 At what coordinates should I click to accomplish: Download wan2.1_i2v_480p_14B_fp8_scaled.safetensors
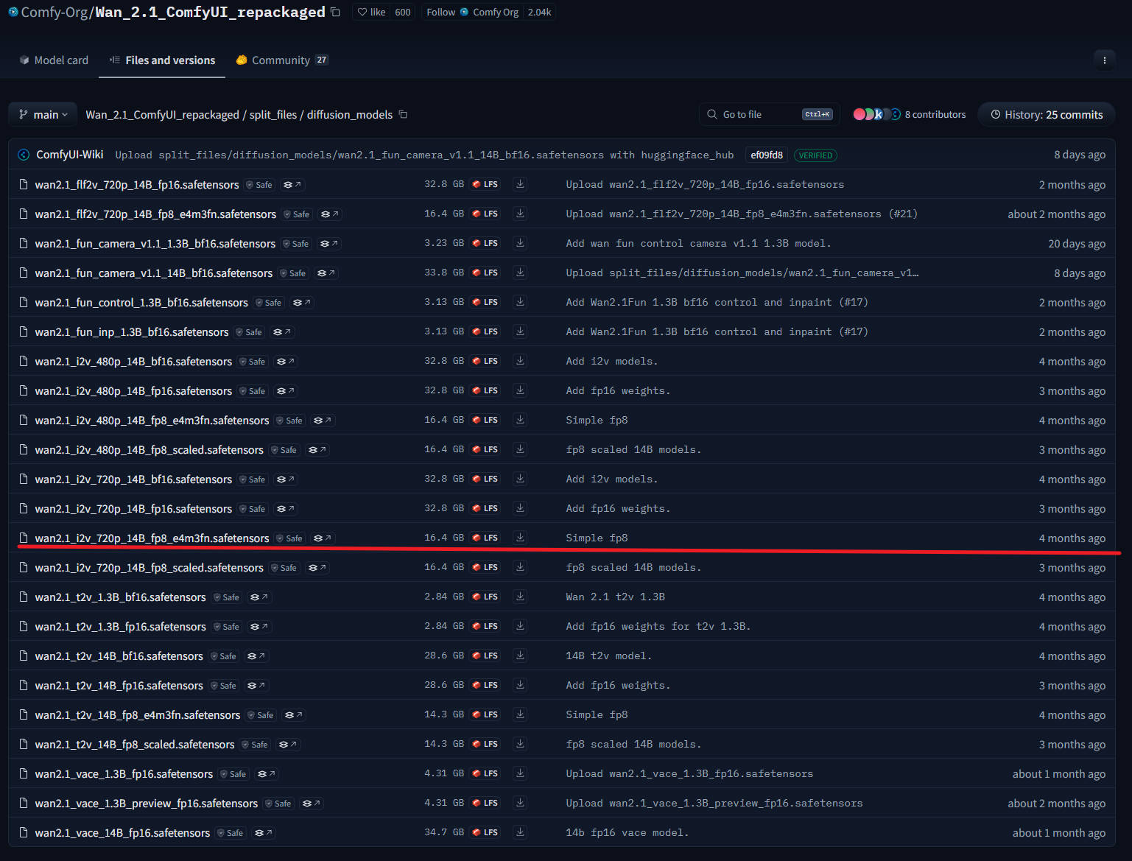[520, 449]
